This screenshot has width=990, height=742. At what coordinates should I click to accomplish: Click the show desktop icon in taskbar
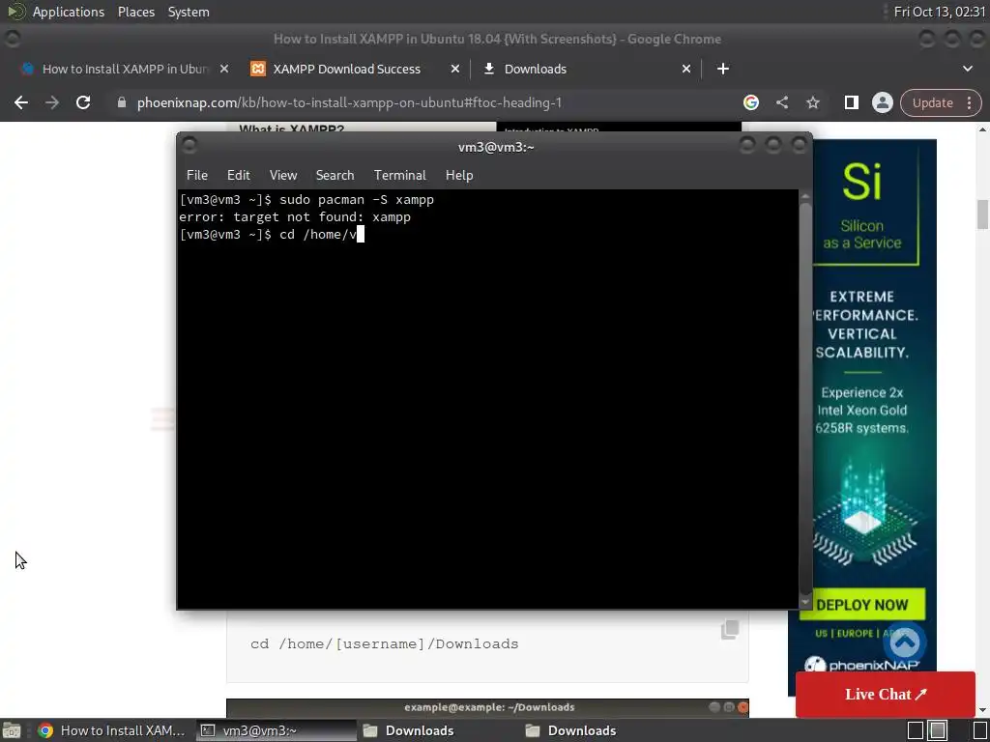[x=12, y=730]
